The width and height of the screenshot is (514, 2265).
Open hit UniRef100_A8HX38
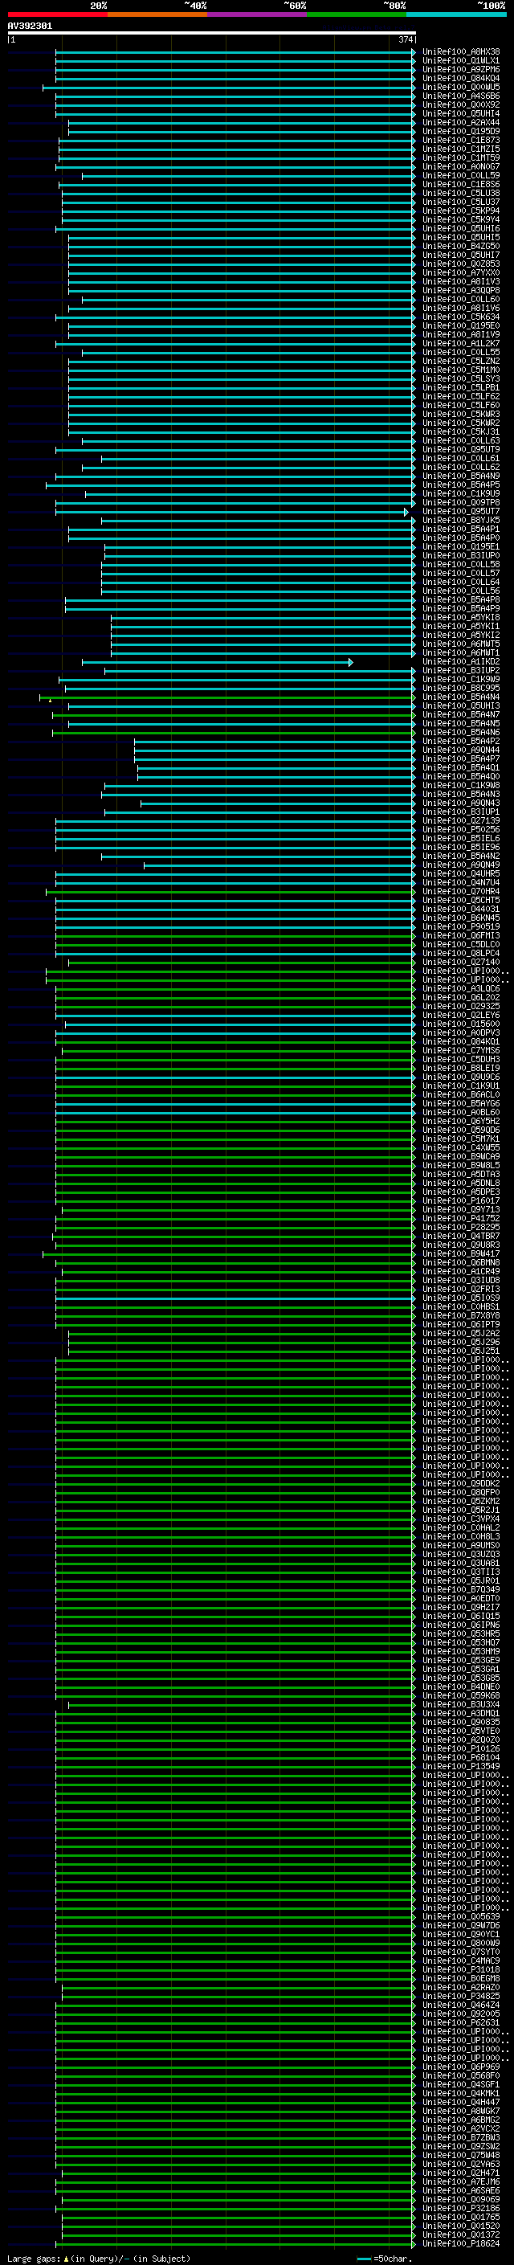tap(460, 52)
